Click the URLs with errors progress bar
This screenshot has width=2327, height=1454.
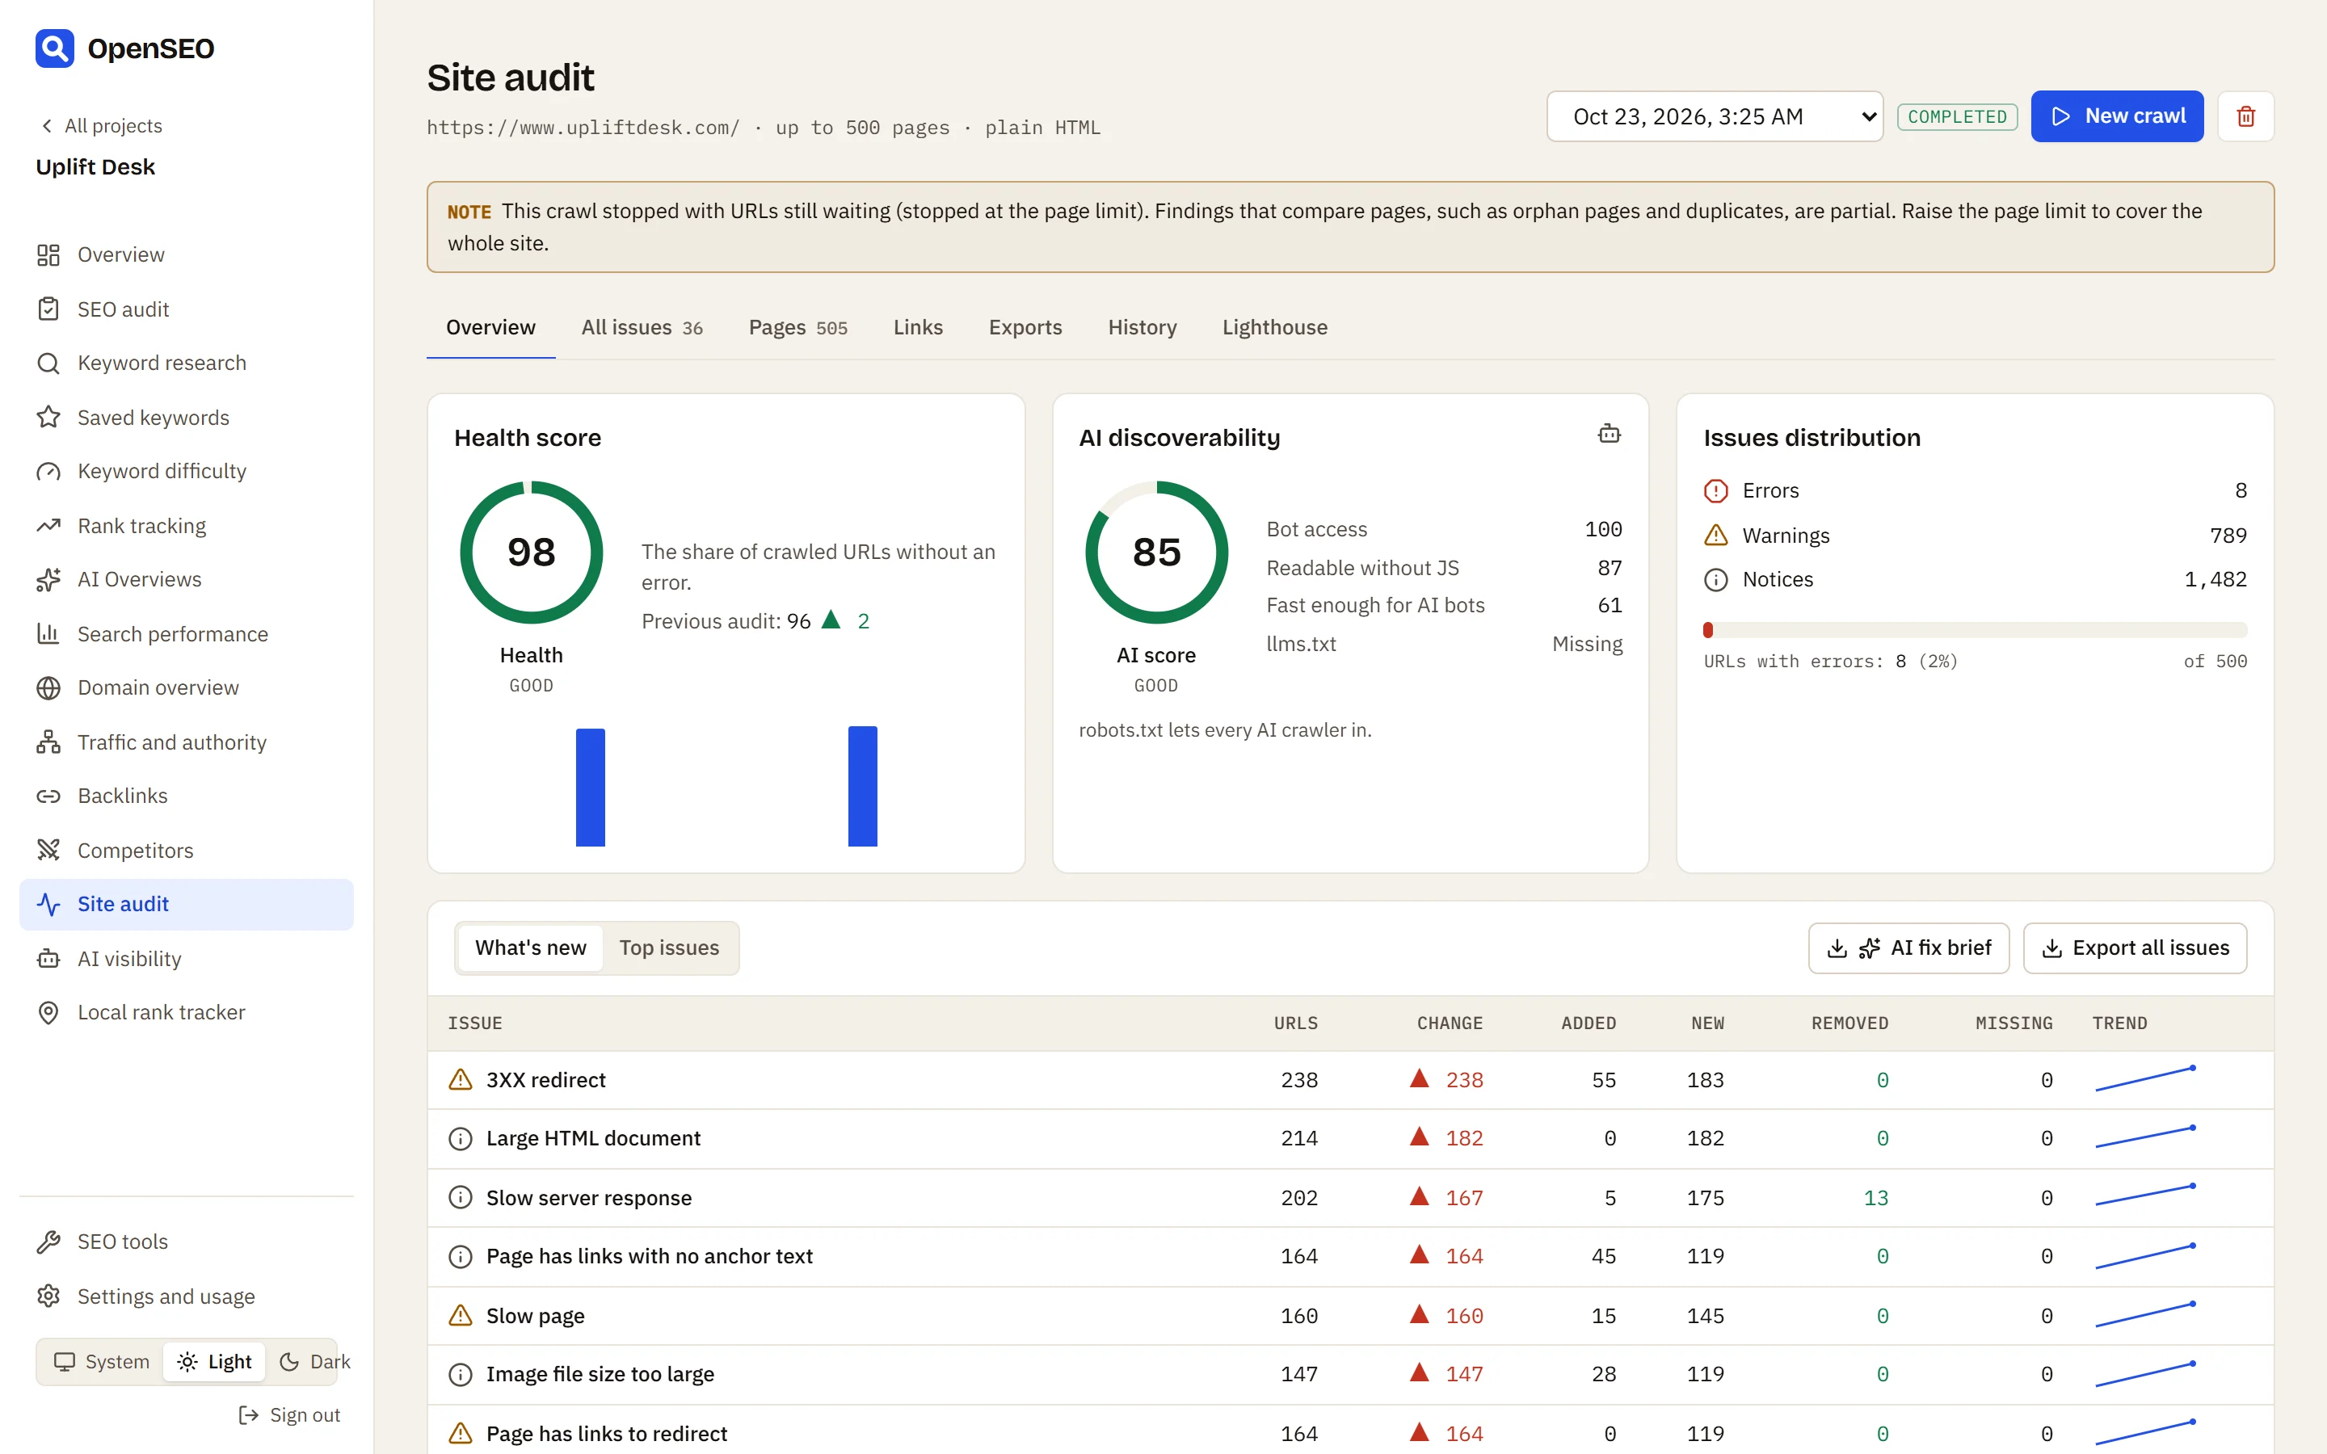pyautogui.click(x=1975, y=630)
